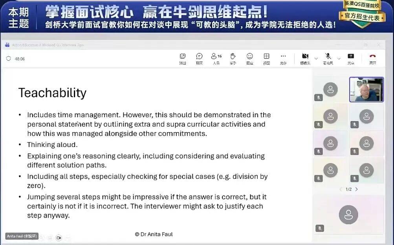
Task: Click the 1/2 page indicator under tiles
Action: (348, 189)
